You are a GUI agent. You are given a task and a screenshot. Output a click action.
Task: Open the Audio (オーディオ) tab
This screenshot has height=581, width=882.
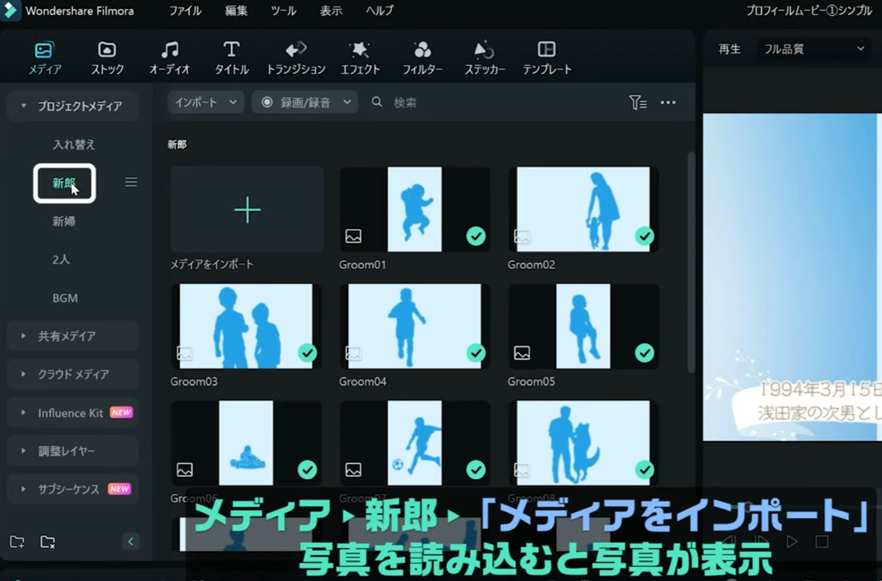[x=169, y=57]
